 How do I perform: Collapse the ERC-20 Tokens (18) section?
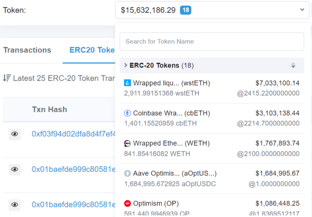[x=212, y=65]
